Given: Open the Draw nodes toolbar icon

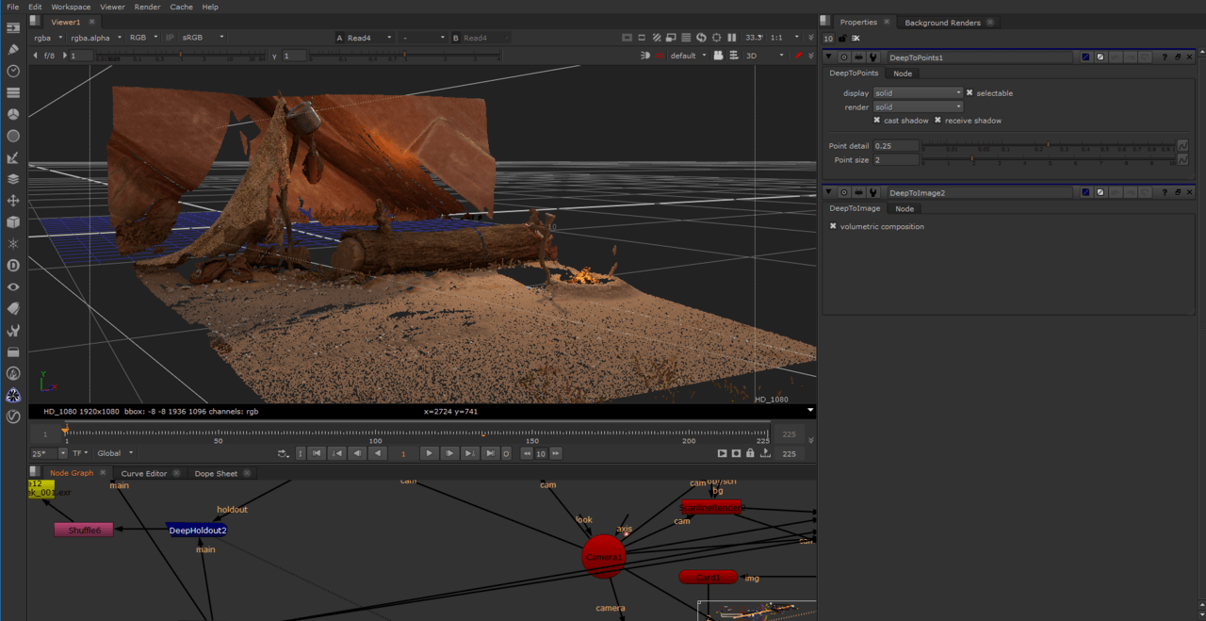Looking at the screenshot, I should [x=13, y=49].
